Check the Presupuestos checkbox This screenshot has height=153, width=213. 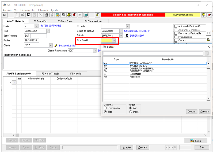click(x=176, y=37)
